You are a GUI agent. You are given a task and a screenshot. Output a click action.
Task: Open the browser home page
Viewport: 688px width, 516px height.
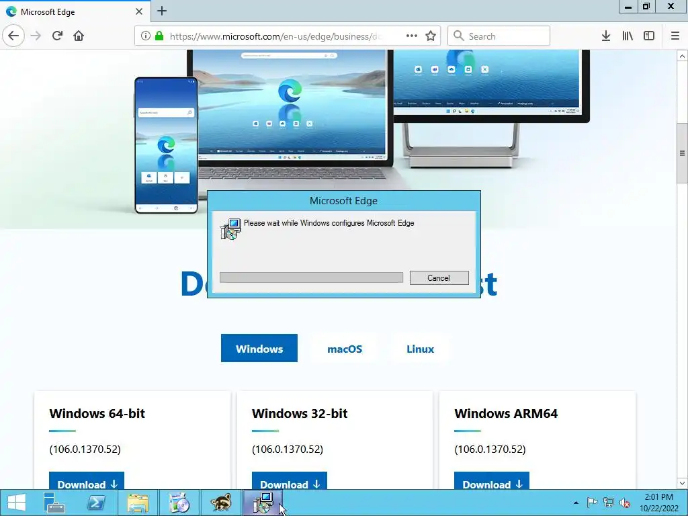[79, 36]
